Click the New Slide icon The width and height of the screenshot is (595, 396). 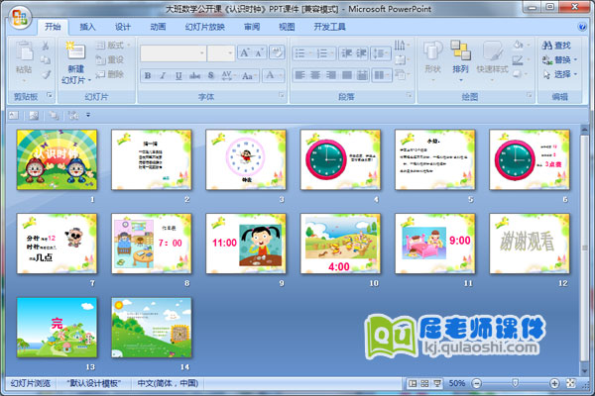click(75, 51)
